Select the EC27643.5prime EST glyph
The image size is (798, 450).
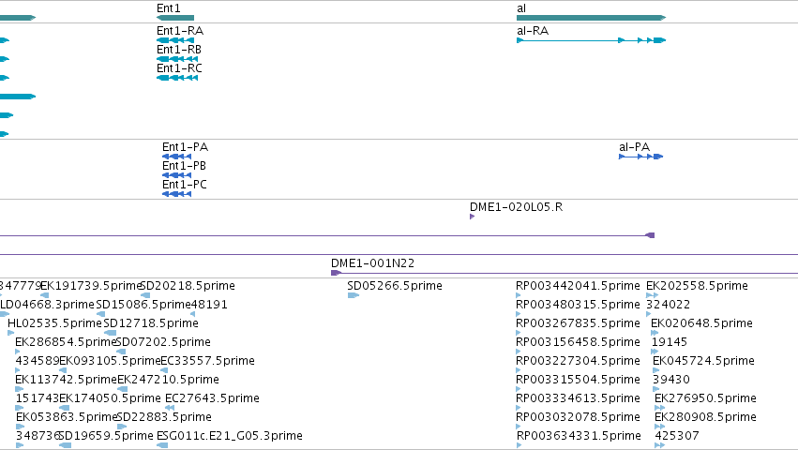pos(170,408)
